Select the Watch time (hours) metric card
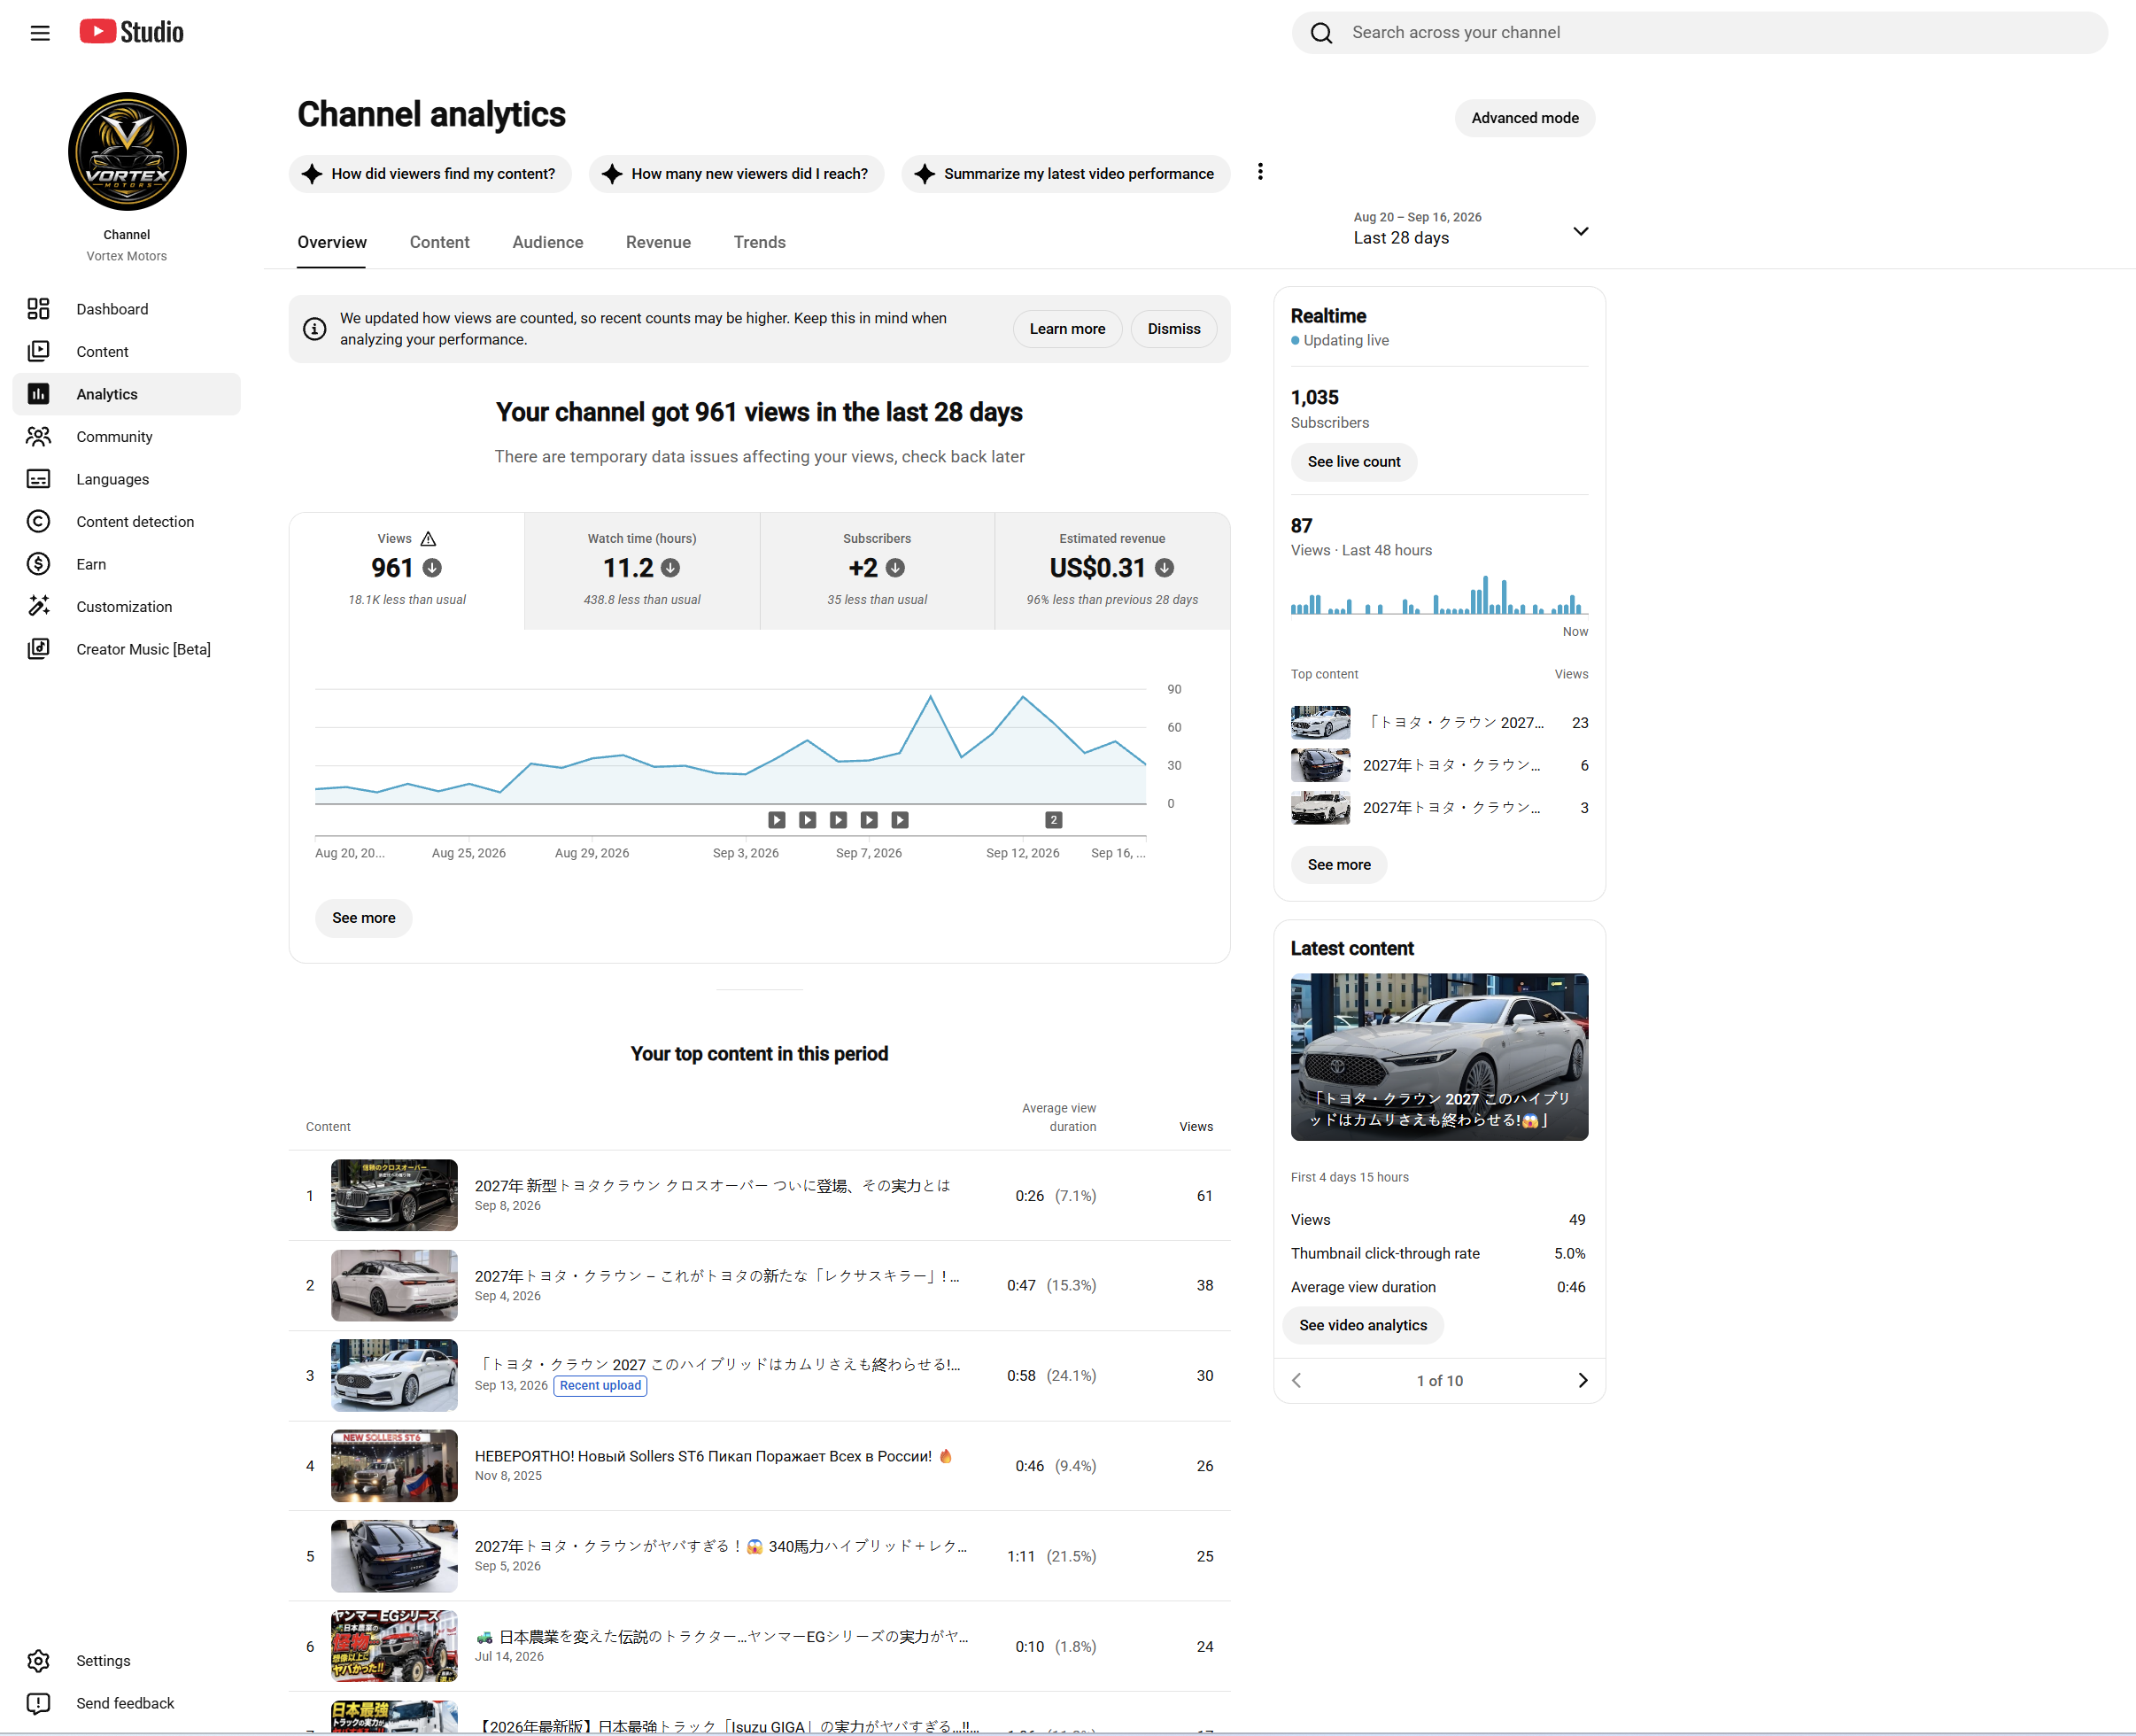The image size is (2136, 1736). pos(642,570)
